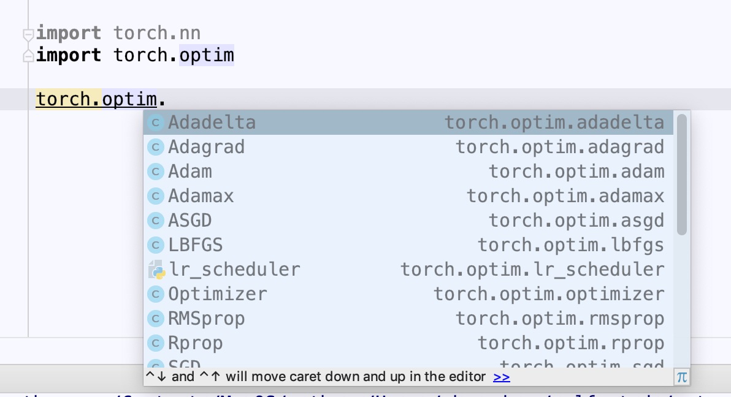Click the class icon beside Adagrad
Image resolution: width=731 pixels, height=397 pixels.
point(156,147)
